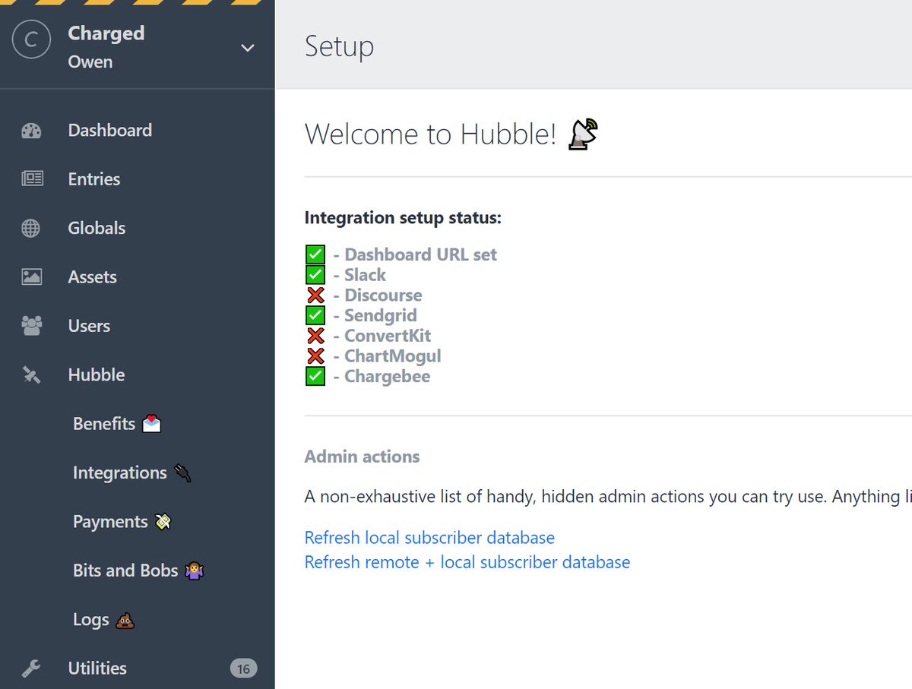Click the red cross next to ConvertKit
912x689 pixels.
(315, 336)
